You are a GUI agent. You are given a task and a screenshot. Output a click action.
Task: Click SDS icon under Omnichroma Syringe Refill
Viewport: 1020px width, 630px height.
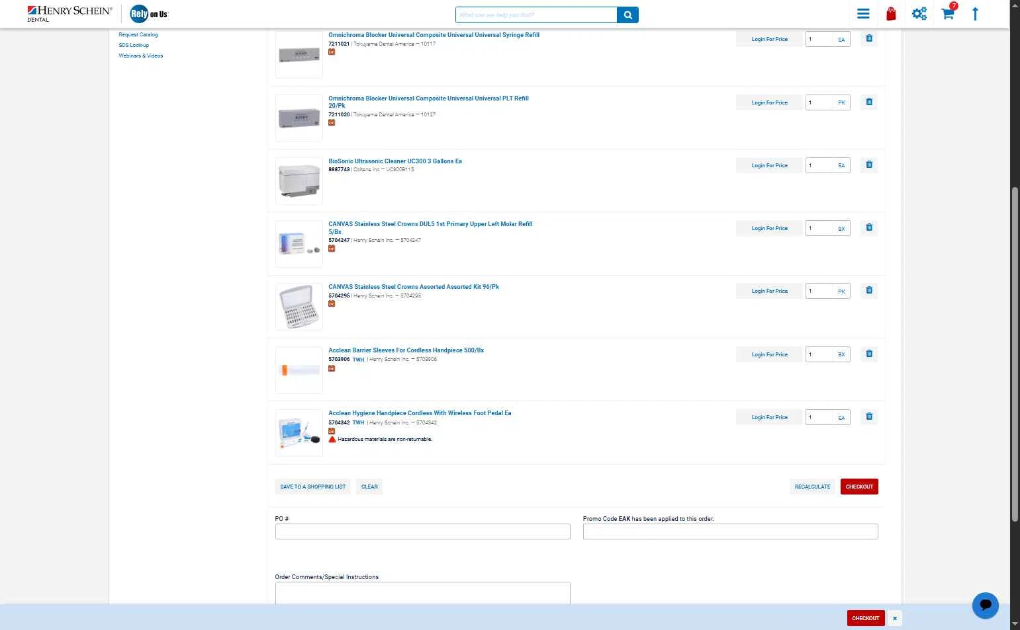tap(332, 52)
